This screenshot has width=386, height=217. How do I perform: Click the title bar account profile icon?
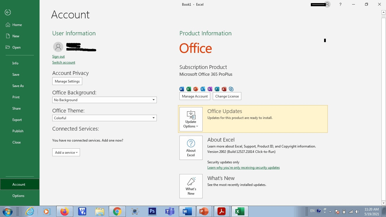328,4
